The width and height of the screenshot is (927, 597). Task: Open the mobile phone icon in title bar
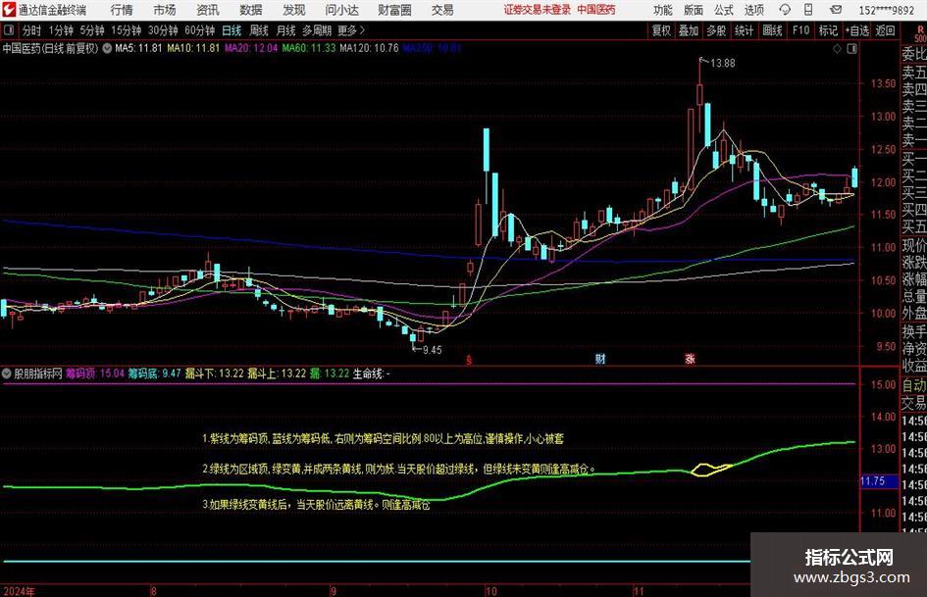point(808,10)
